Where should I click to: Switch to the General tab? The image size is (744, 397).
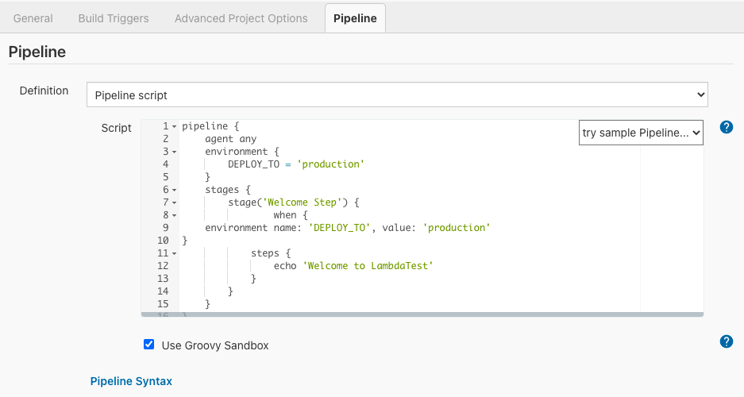[x=33, y=18]
